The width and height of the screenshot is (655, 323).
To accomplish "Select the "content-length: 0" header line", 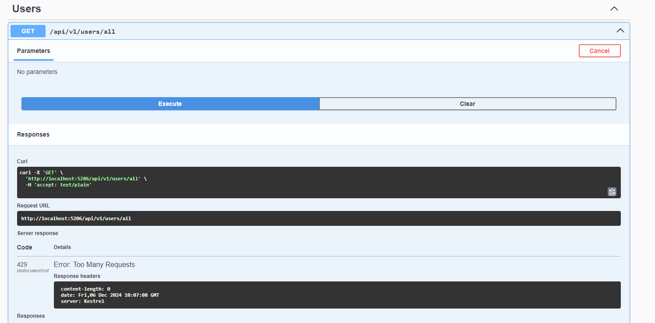I will (x=85, y=289).
